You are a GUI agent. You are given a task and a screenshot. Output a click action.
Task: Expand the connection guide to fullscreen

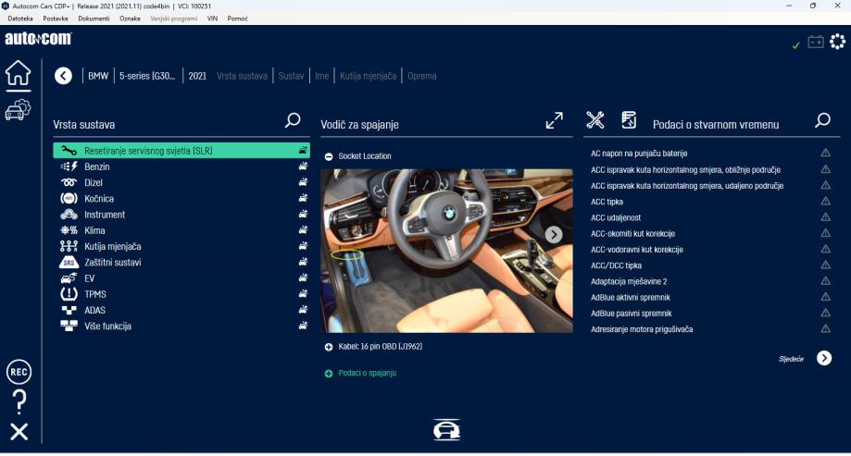click(x=554, y=120)
